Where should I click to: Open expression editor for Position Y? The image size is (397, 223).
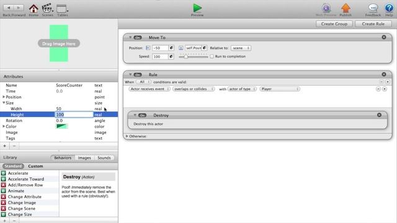click(204, 48)
